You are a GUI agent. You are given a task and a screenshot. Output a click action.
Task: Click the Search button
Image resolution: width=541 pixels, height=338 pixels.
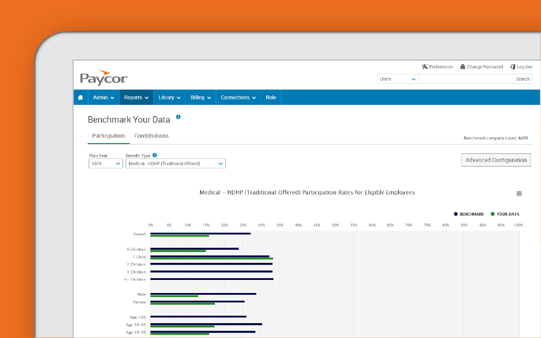(x=523, y=79)
